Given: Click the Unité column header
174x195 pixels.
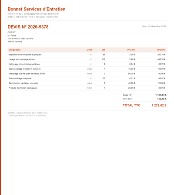Looking at the screenshot, I should (x=90, y=50).
